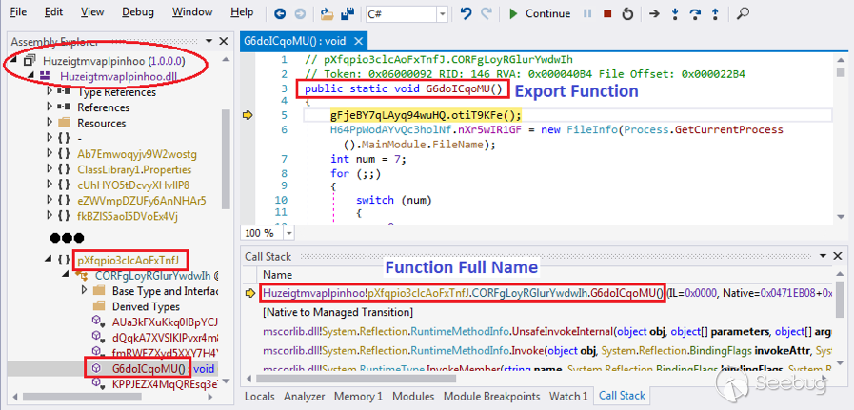Continue debugging with the green play icon

pyautogui.click(x=513, y=14)
